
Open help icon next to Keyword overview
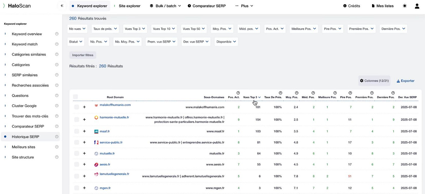coord(57,34)
